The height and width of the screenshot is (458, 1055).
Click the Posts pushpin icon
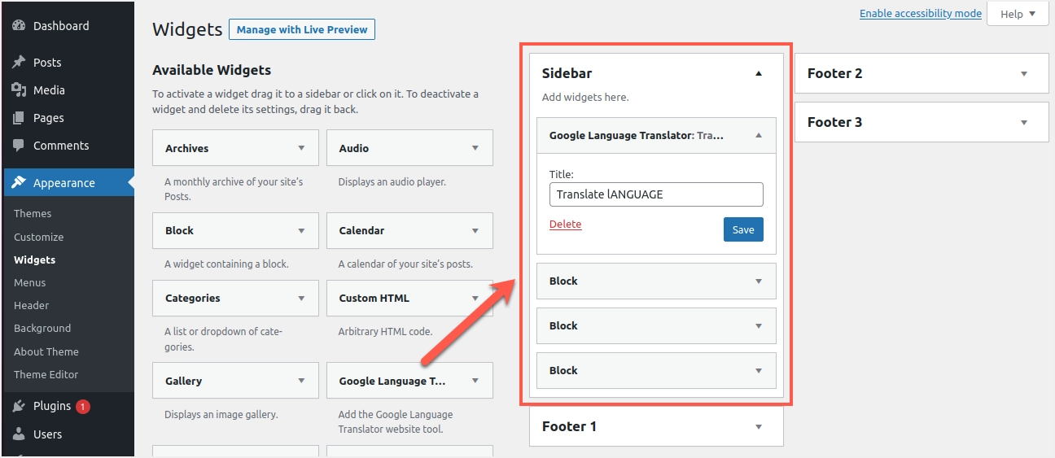(19, 63)
